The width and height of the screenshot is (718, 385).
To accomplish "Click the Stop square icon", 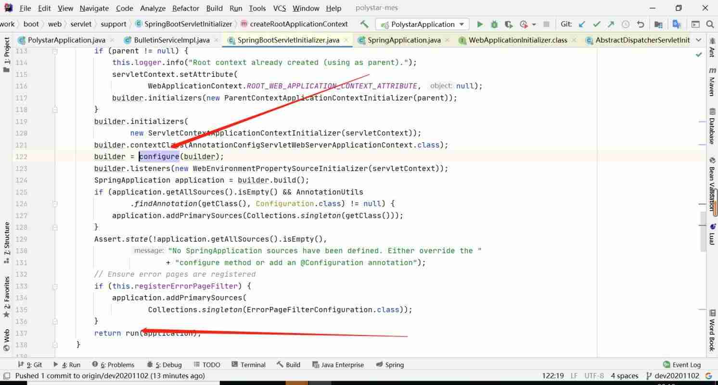I will (546, 24).
